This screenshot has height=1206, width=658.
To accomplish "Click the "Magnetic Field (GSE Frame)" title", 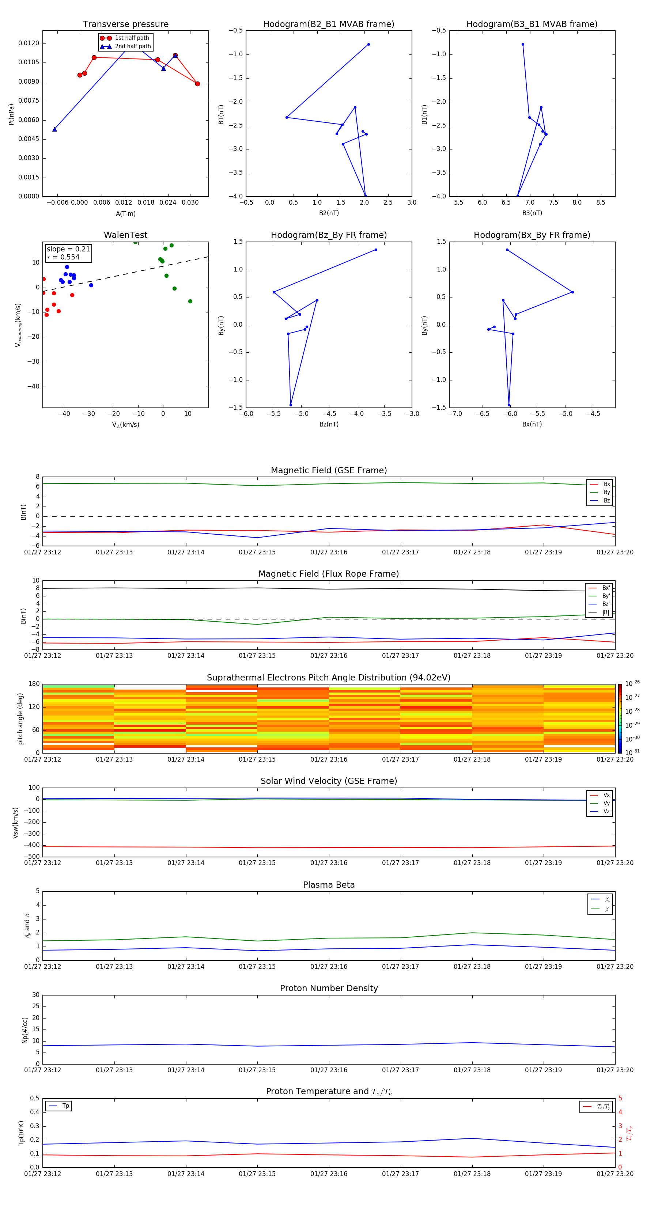I will pyautogui.click(x=329, y=470).
